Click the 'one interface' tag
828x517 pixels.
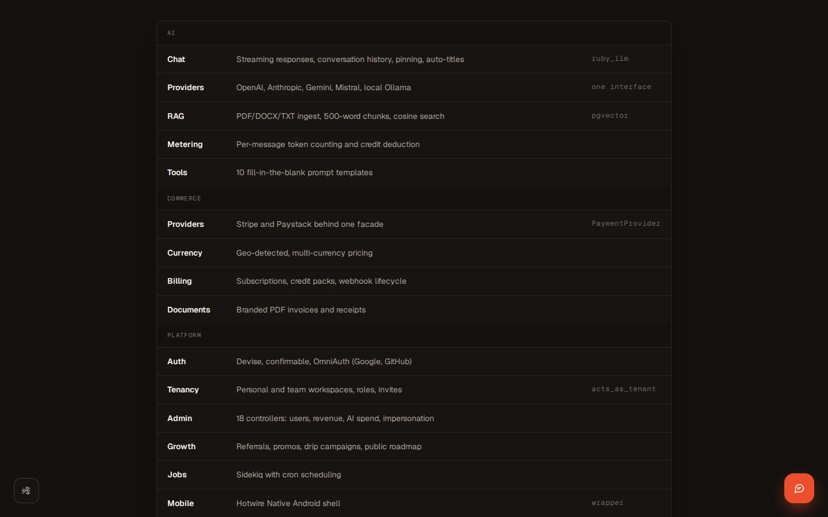point(621,87)
